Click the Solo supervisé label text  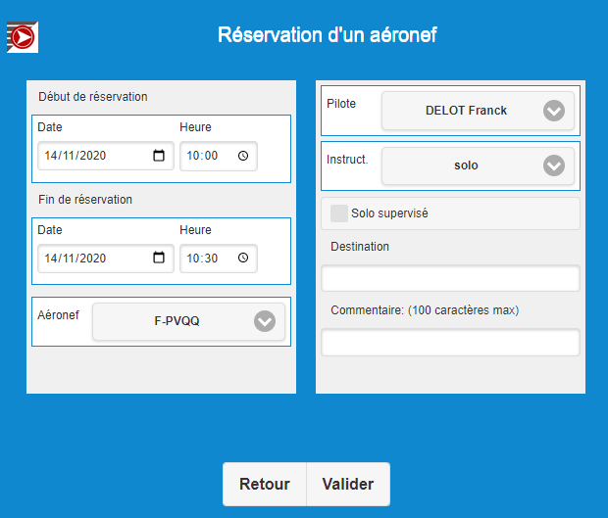(x=389, y=213)
